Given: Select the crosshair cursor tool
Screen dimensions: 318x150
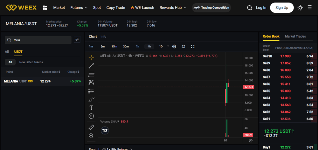Looking at the screenshot, I should click(91, 58).
